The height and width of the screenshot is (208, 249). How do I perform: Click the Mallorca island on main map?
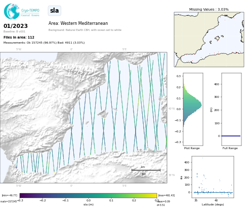[x=103, y=114]
